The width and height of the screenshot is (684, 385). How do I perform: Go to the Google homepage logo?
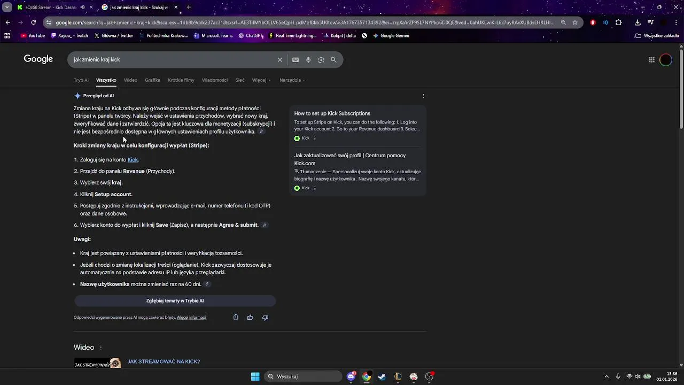point(38,59)
